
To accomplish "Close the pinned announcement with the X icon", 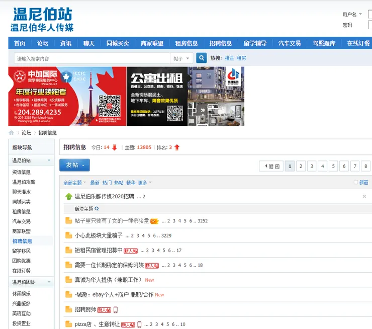I will point(364,196).
